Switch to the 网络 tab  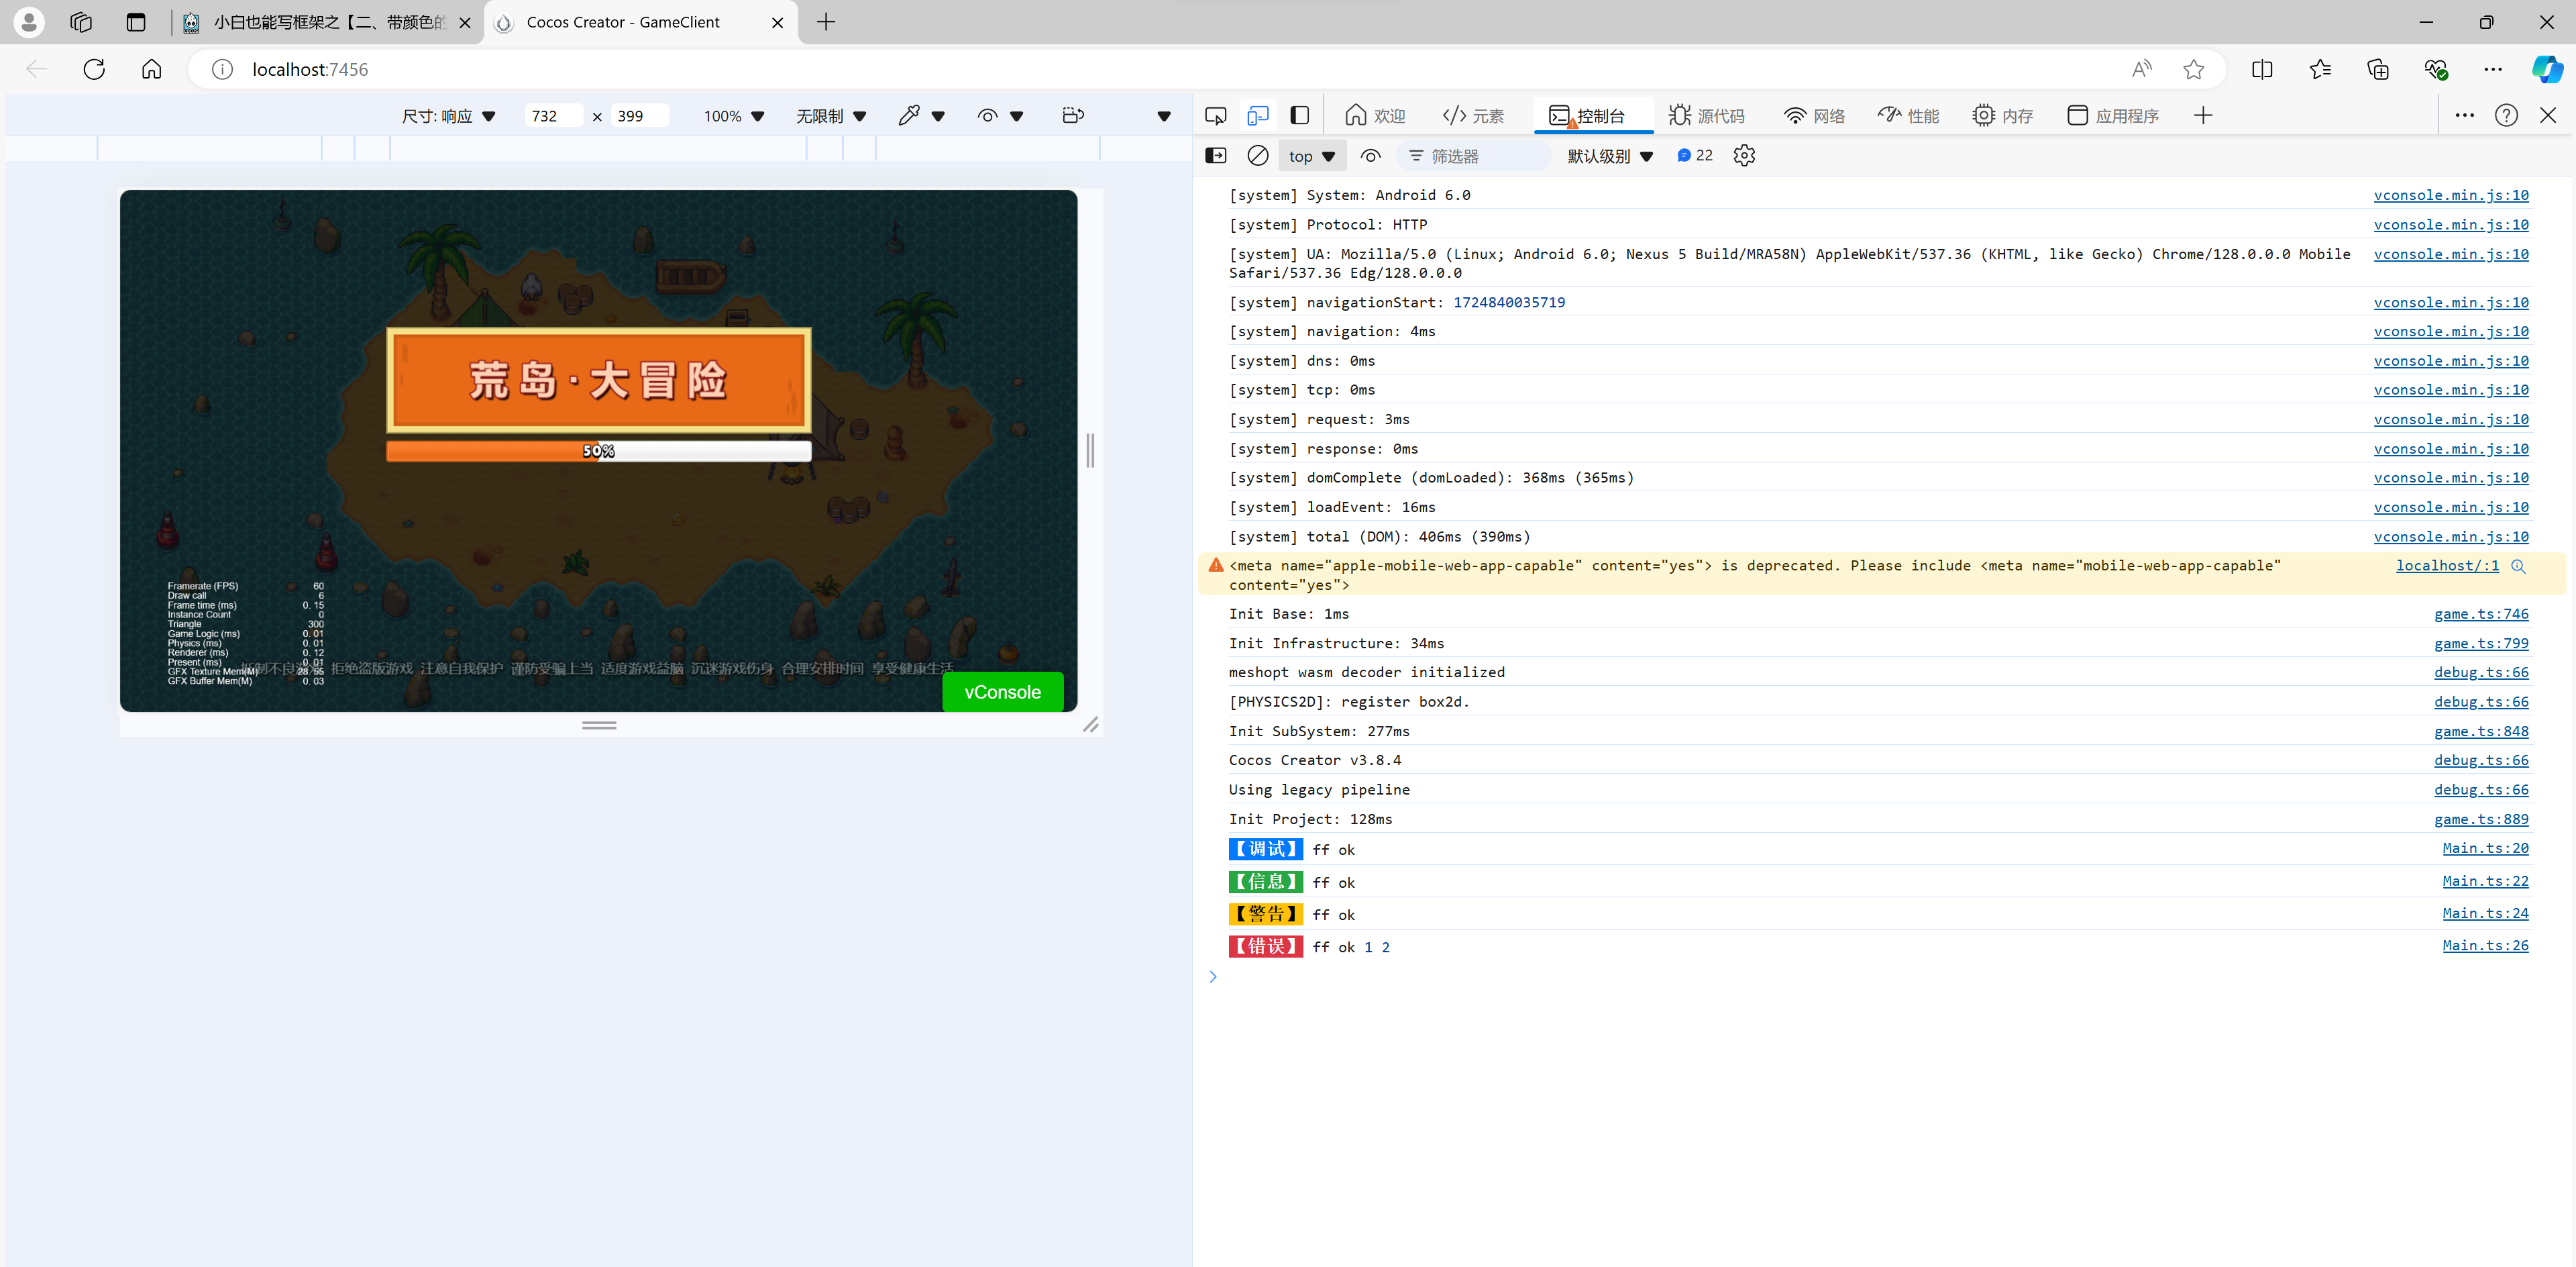pos(1814,116)
